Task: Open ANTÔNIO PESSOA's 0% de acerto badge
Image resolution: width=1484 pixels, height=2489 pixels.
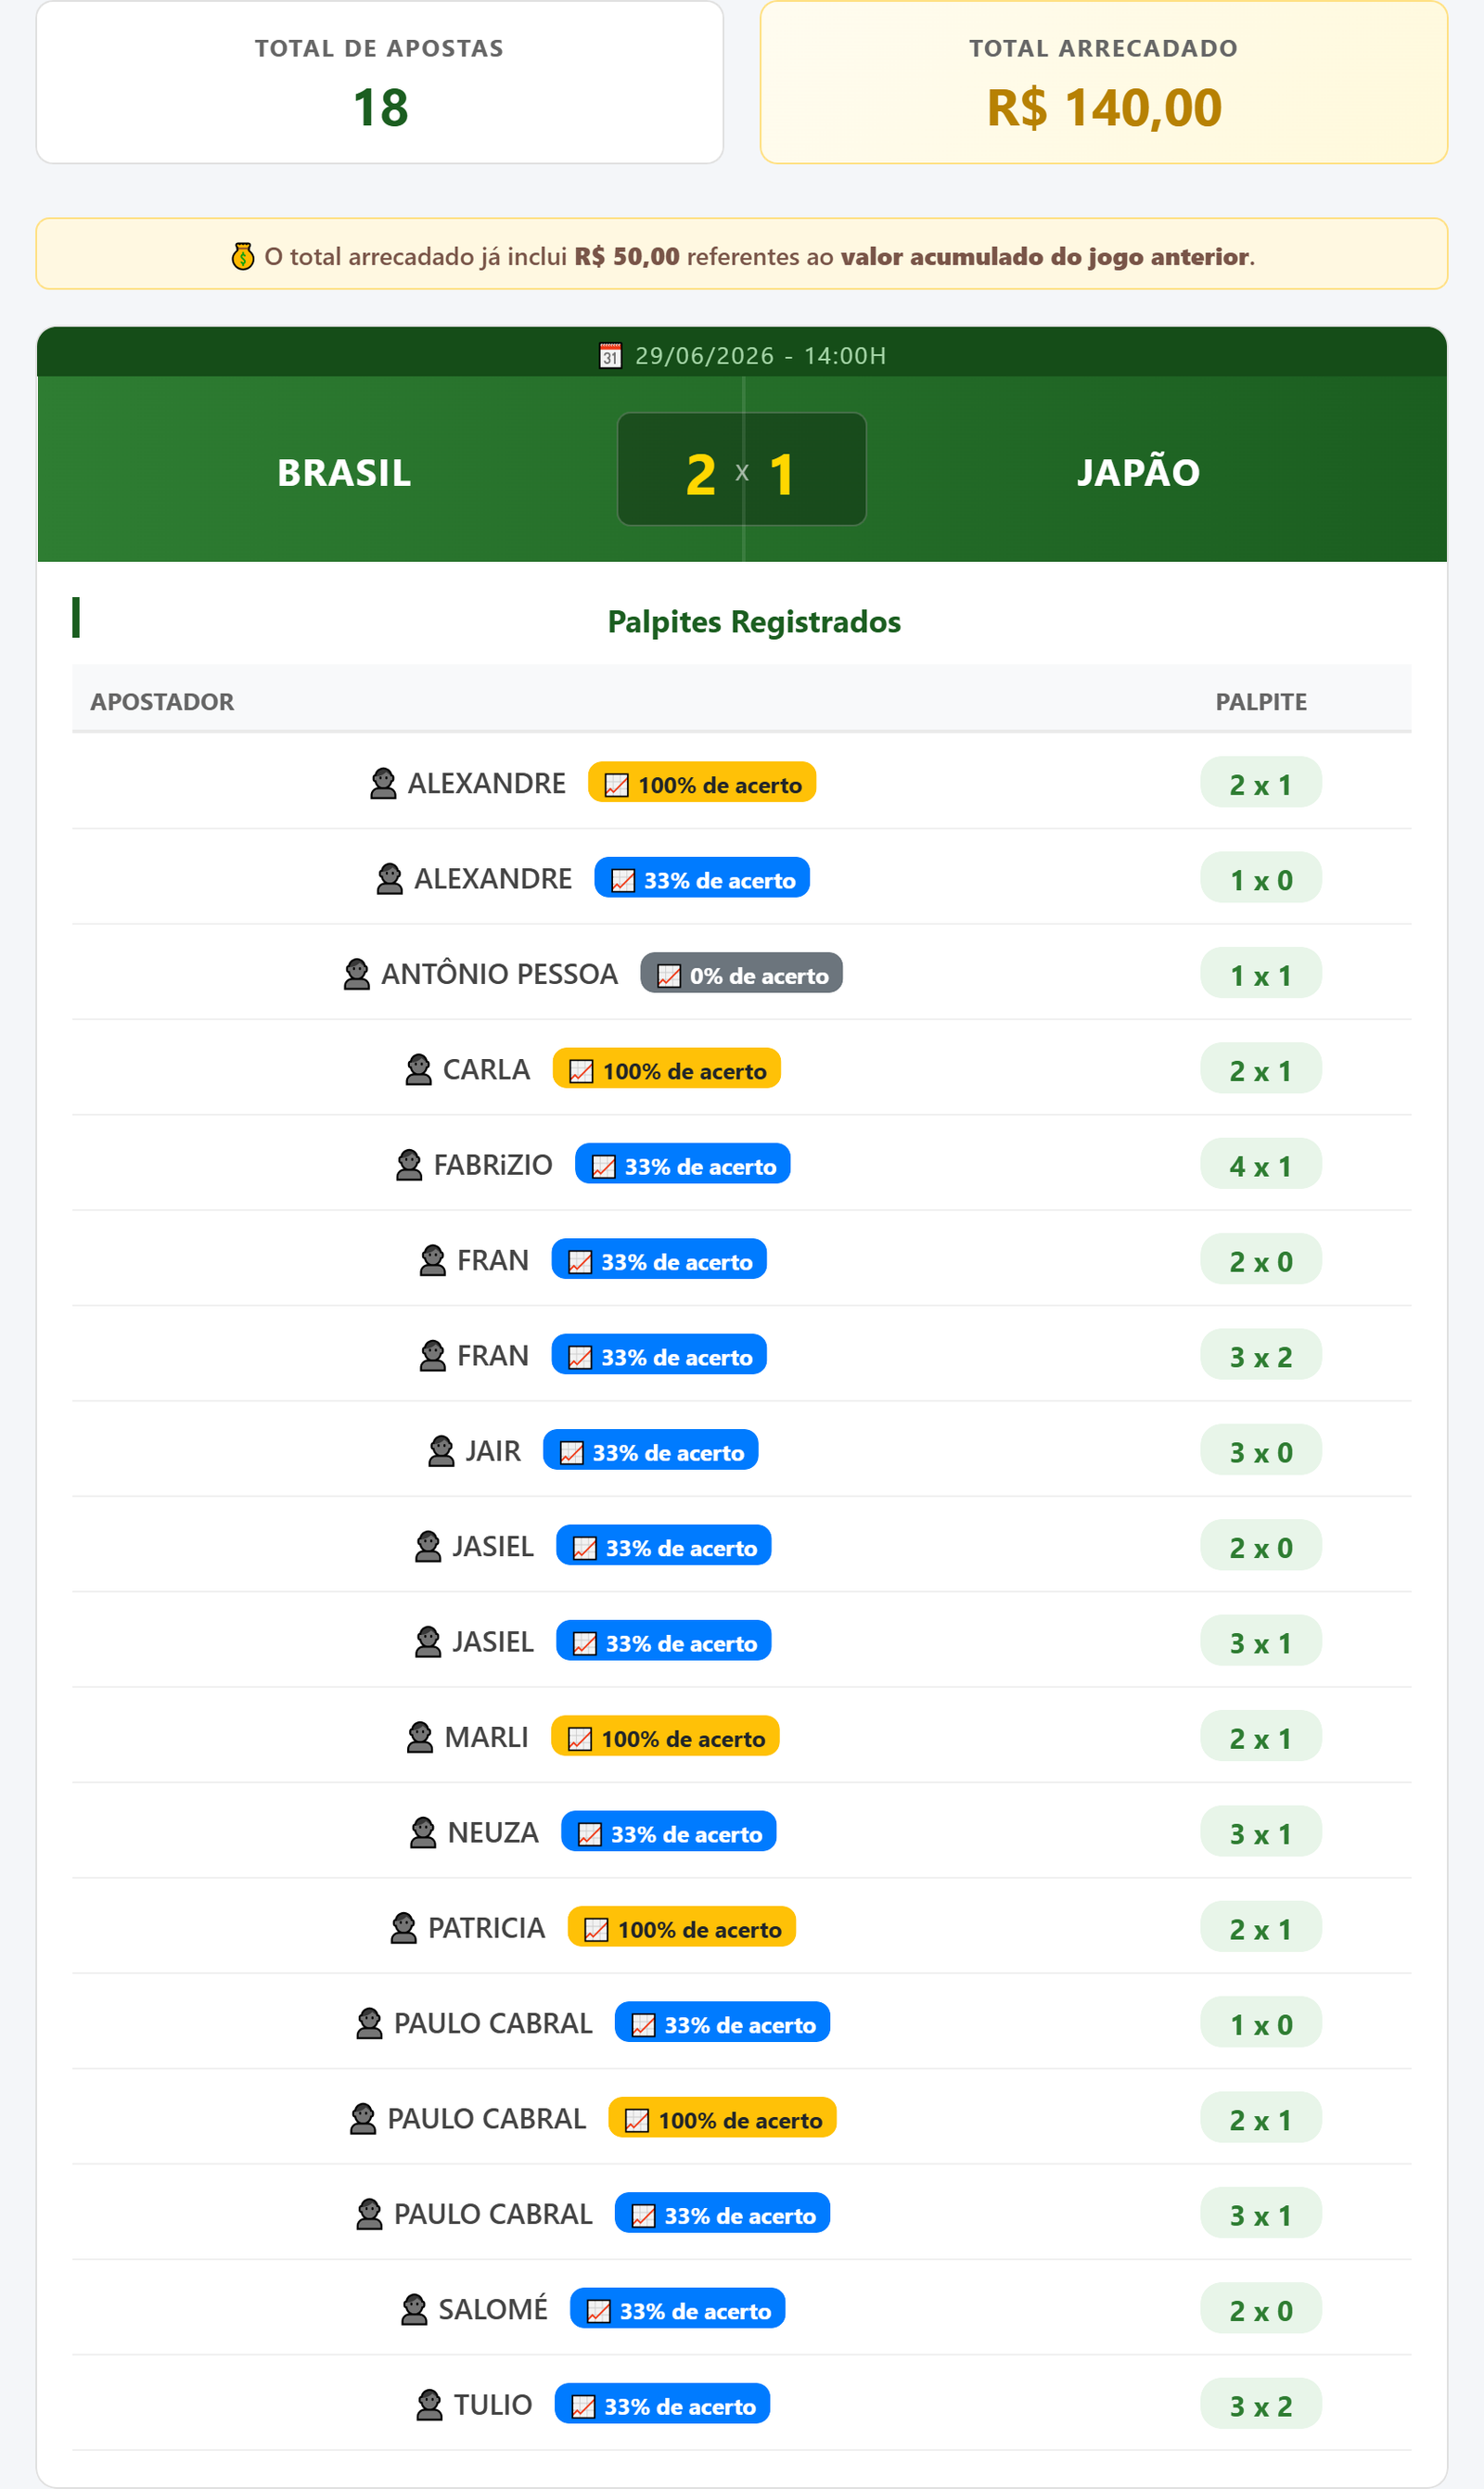Action: (742, 975)
